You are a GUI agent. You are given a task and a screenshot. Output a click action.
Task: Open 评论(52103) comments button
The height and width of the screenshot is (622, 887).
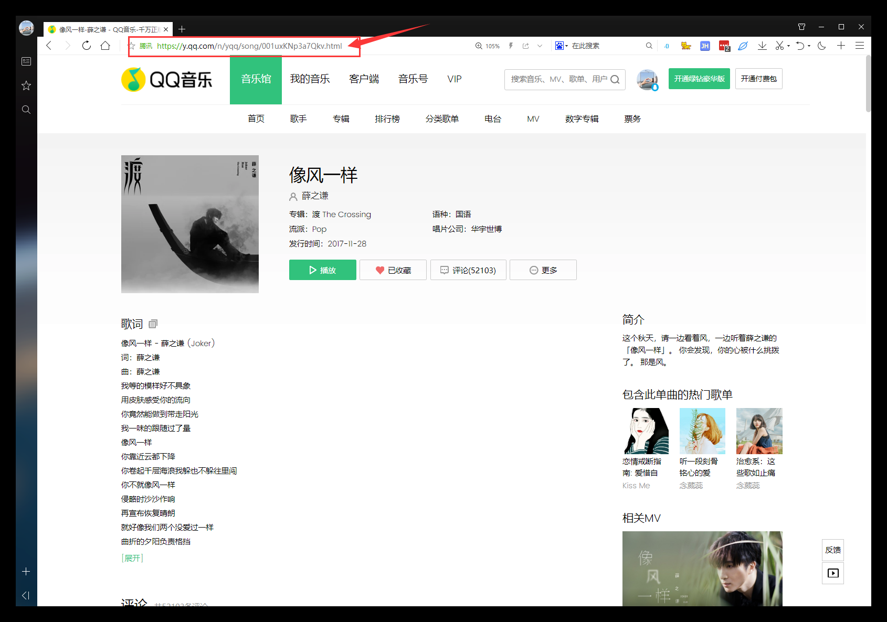[468, 270]
